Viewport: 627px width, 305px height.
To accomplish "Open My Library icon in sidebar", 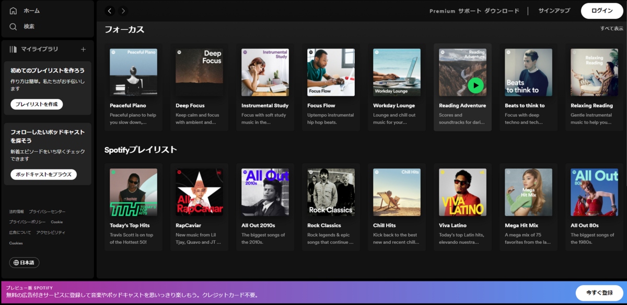I will click(14, 49).
